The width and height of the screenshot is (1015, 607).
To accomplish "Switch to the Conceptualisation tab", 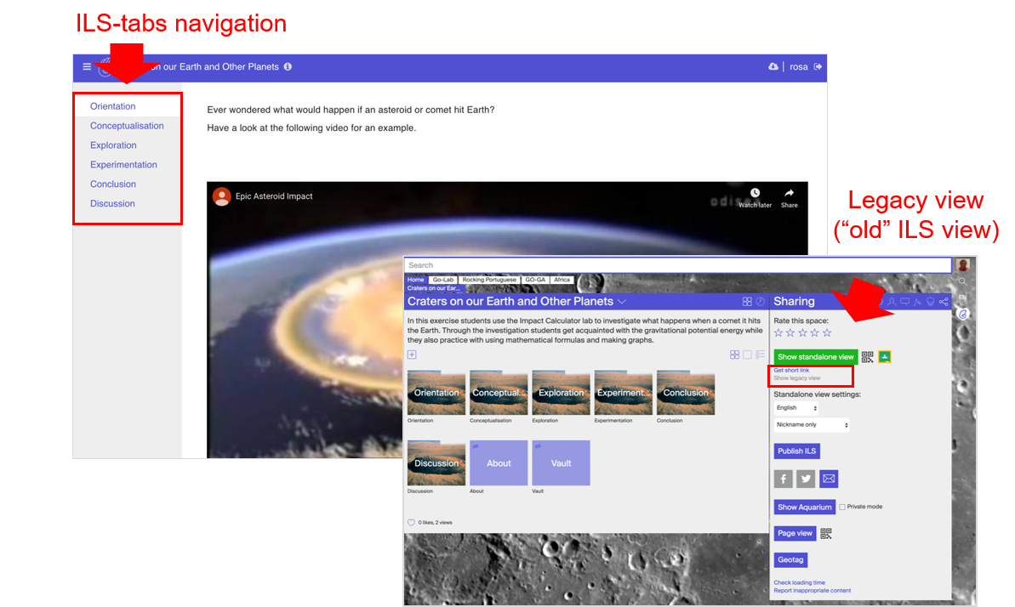I will coord(127,126).
